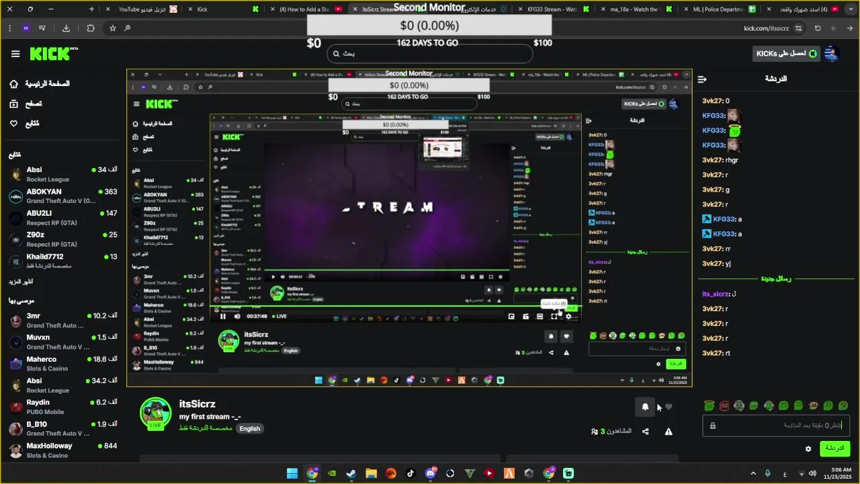Click the heart follow icon for itsSicrz
Viewport: 860px width, 484px height.
point(669,407)
